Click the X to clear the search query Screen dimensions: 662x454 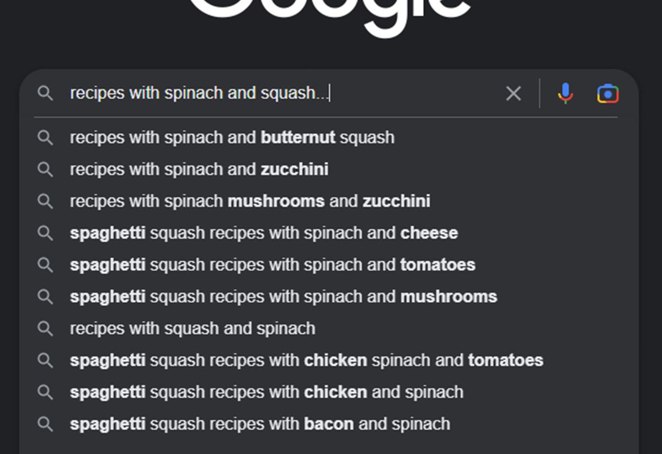pyautogui.click(x=512, y=93)
